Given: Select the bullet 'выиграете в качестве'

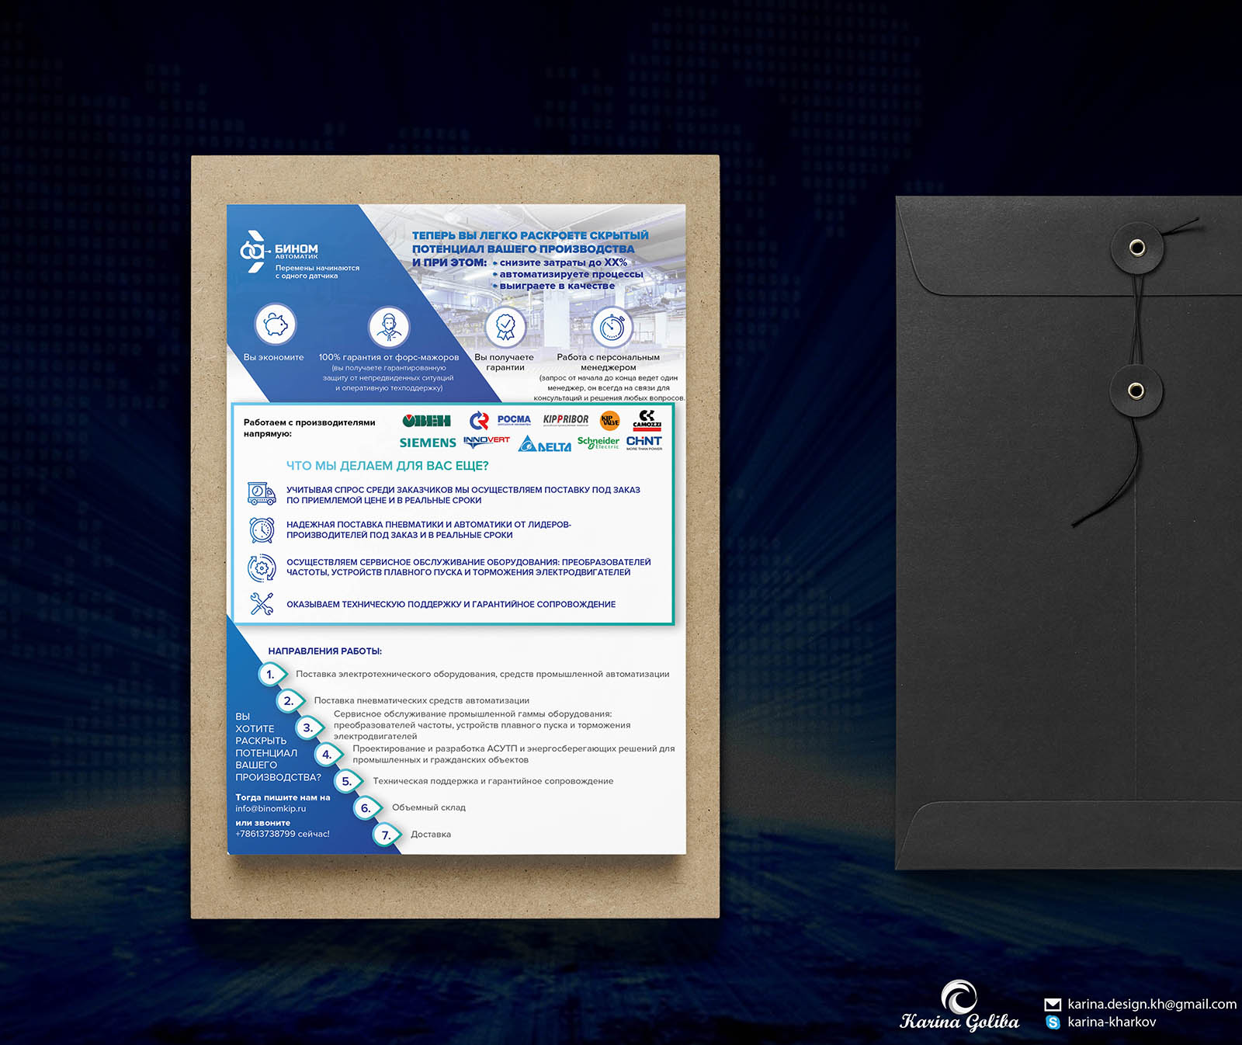Looking at the screenshot, I should [557, 286].
